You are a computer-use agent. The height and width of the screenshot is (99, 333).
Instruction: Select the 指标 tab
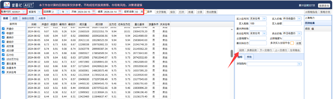coord(240,57)
